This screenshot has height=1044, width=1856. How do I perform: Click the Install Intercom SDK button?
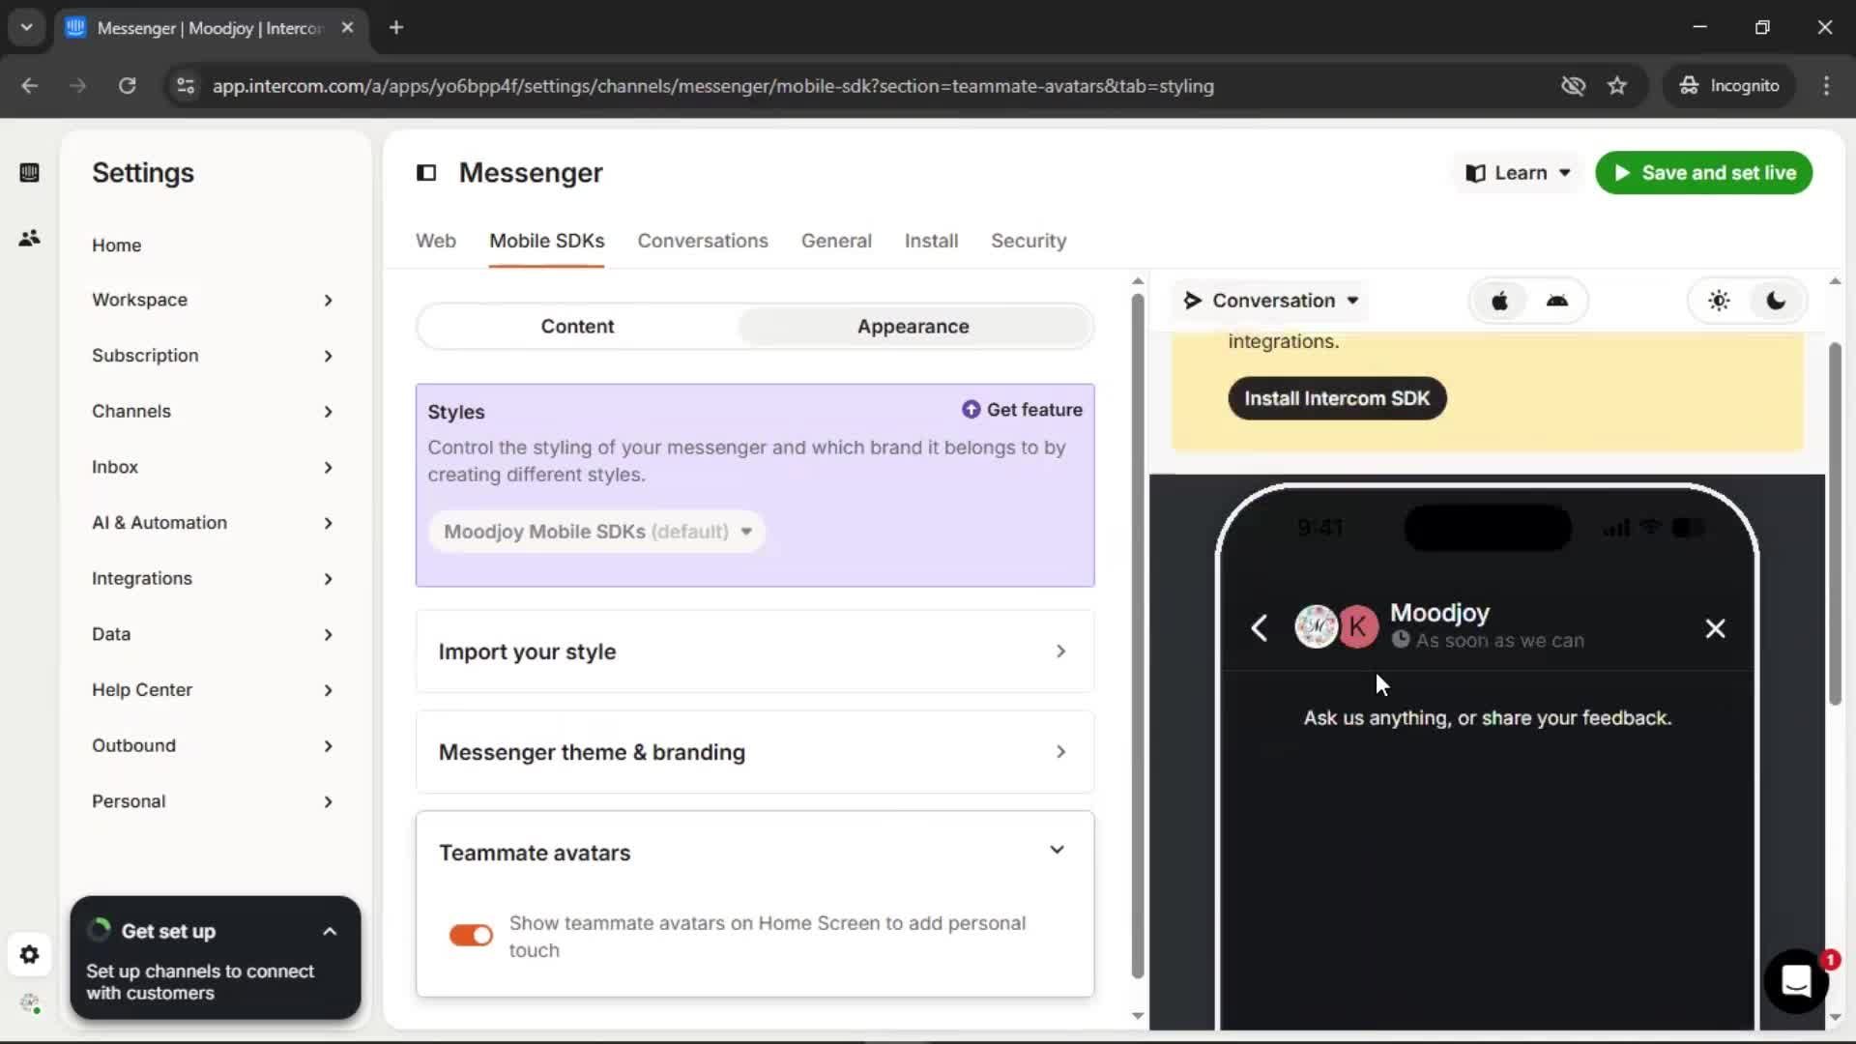coord(1337,398)
